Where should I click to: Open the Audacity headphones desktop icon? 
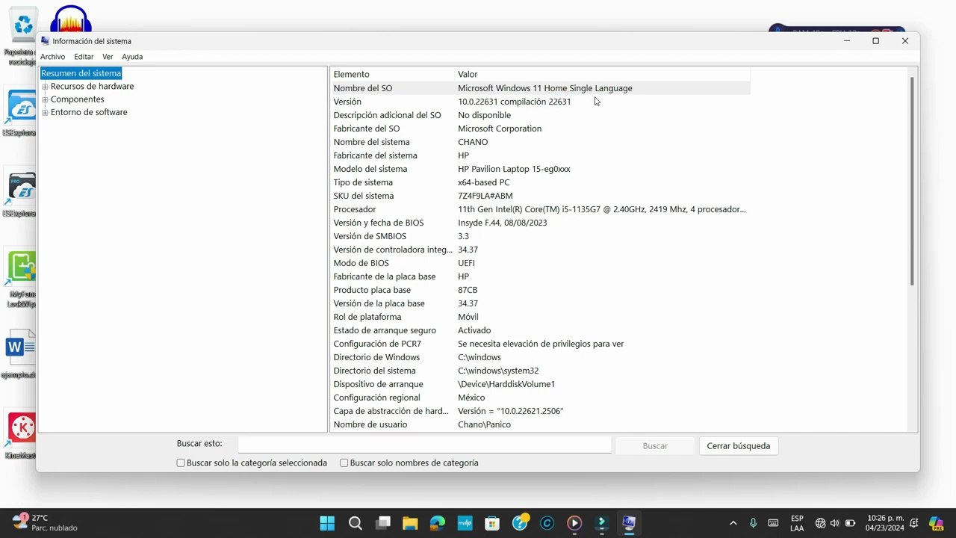coord(71,19)
